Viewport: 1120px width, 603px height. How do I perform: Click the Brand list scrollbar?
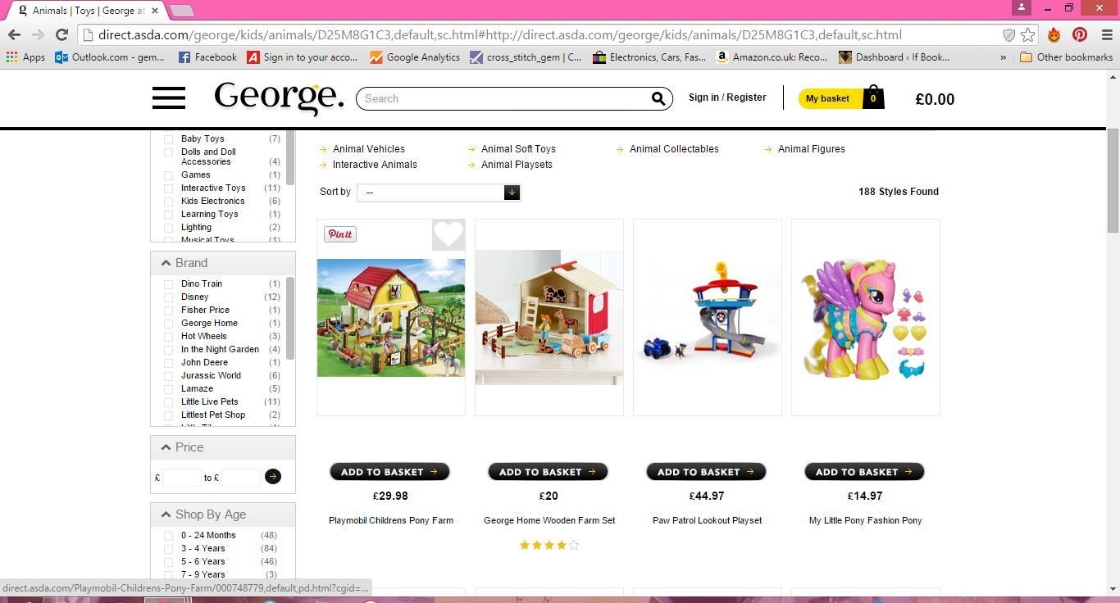point(290,318)
